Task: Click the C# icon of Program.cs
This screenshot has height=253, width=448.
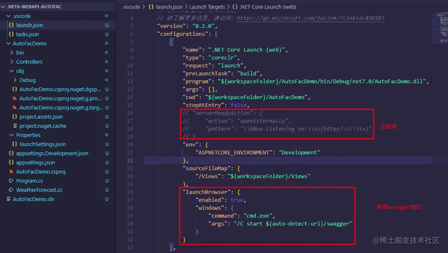Action: (x=11, y=181)
